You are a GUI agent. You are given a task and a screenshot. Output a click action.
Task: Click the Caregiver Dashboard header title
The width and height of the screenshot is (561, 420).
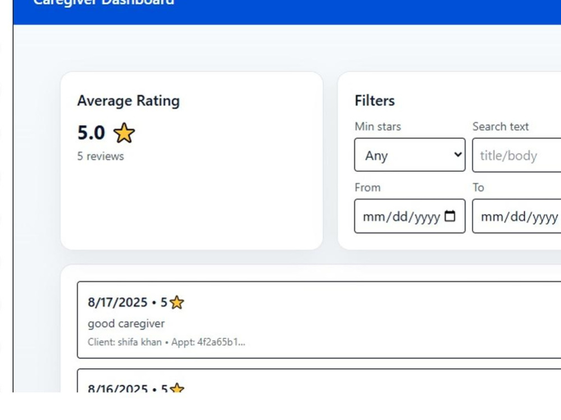tap(104, 3)
